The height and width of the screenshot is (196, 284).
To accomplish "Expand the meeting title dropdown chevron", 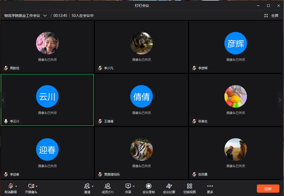I will click(x=45, y=16).
